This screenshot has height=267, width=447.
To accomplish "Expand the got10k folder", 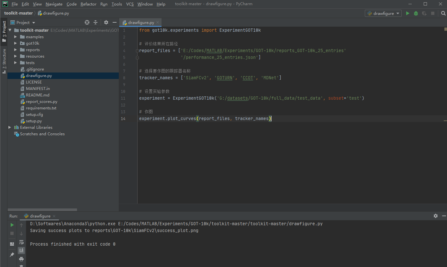I will [16, 43].
